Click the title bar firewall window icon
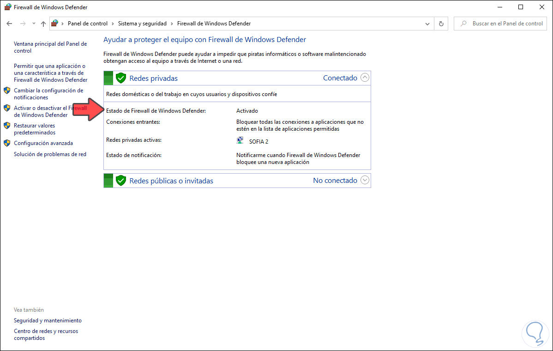This screenshot has height=351, width=553. pos(8,7)
